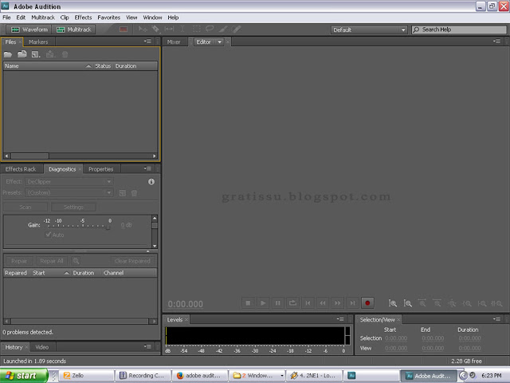The height and width of the screenshot is (383, 510).
Task: Open the Windows start menu
Action: (23, 376)
